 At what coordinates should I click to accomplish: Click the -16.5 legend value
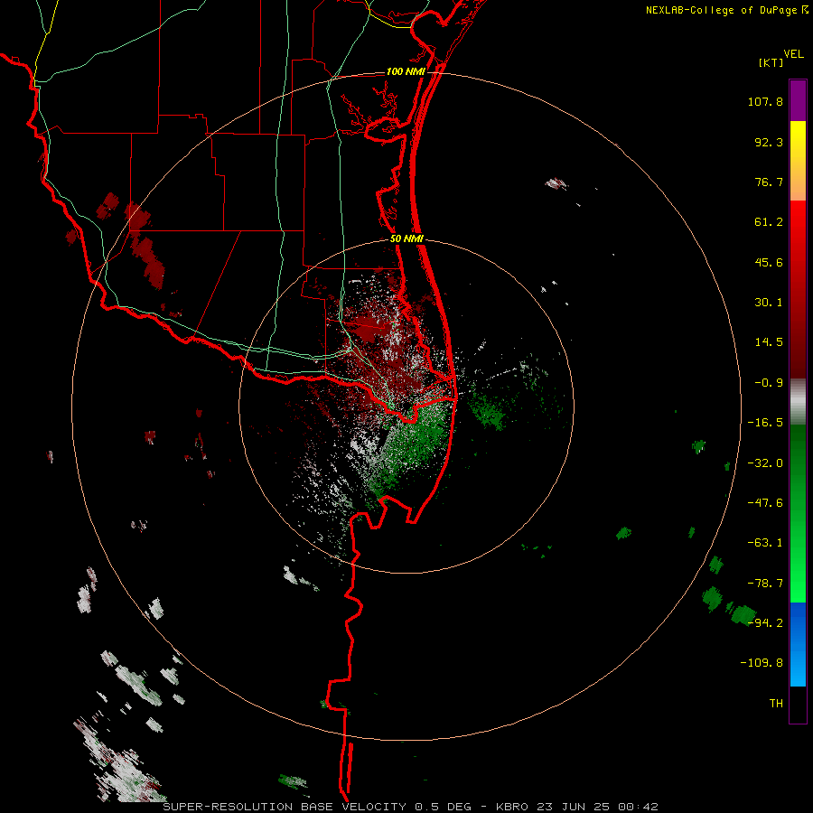coord(765,423)
